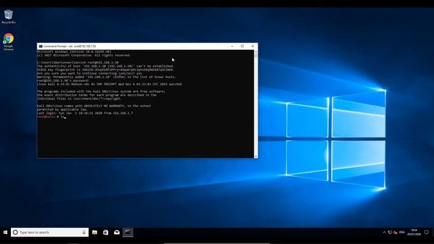Open the Mail app on the taskbar
434x244 pixels.
coord(117,232)
